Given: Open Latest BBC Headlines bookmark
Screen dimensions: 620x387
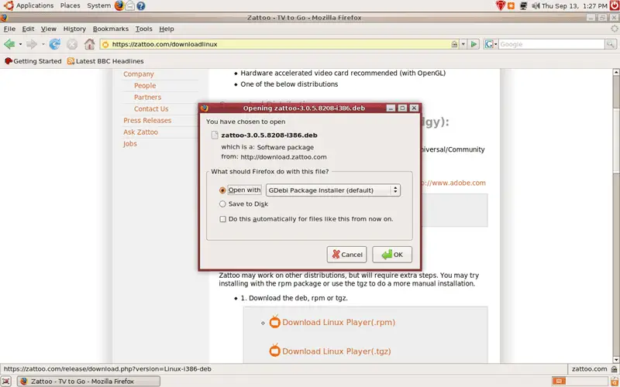Looking at the screenshot, I should [105, 61].
